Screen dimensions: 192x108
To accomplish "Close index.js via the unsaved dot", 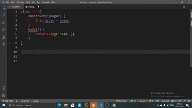I will coord(38,7).
